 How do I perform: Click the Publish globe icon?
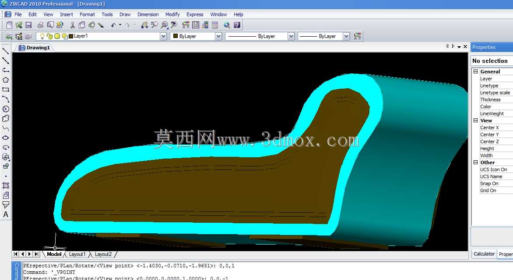point(60,25)
